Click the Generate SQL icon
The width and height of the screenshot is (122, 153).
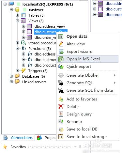pos(61,83)
